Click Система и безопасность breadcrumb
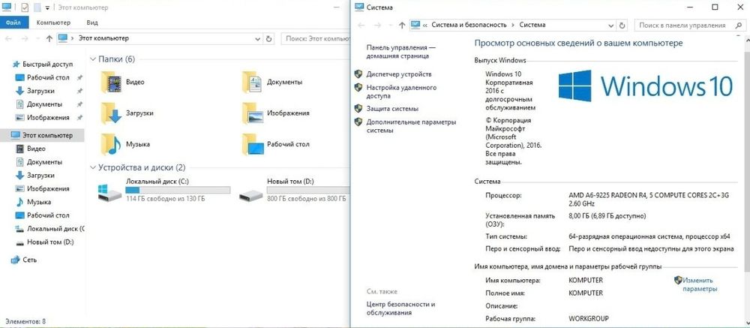Viewport: 750px width, 328px height. tap(469, 25)
